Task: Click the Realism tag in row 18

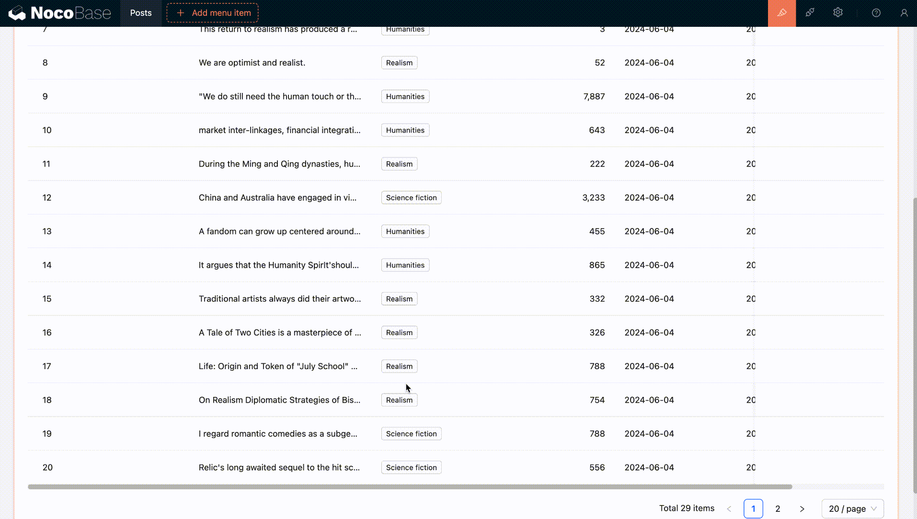Action: (399, 400)
